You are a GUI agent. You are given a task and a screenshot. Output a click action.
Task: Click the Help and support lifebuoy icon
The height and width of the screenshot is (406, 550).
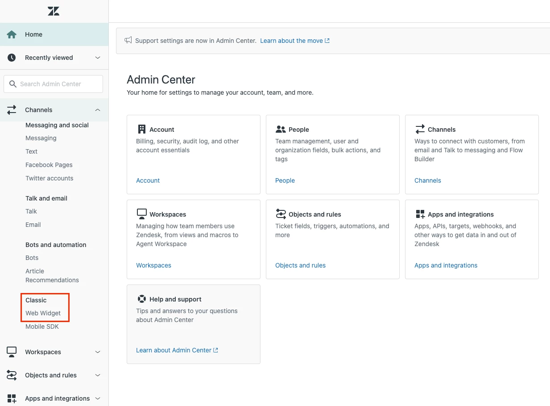pos(142,299)
